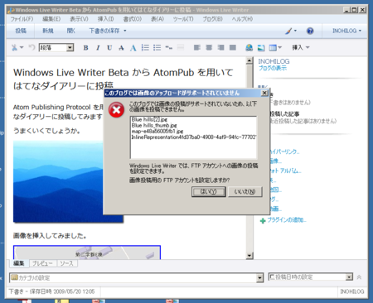373x303 pixels.
Task: Click the 新規 new post button
Action: point(48,31)
